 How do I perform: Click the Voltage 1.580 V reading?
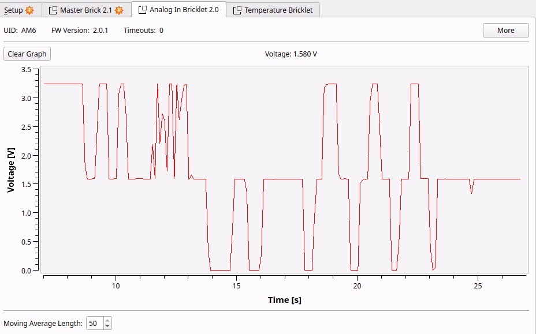291,54
